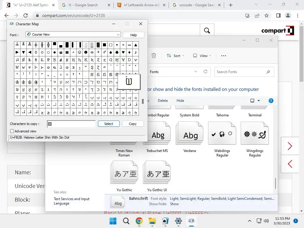Select the black spade character in grid
The image size is (304, 228).
coord(111,52)
